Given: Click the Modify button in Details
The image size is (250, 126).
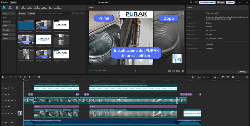Looking at the screenshot, I should click(x=243, y=72).
